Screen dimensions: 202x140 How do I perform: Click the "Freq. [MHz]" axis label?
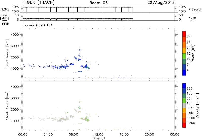point(5,17)
